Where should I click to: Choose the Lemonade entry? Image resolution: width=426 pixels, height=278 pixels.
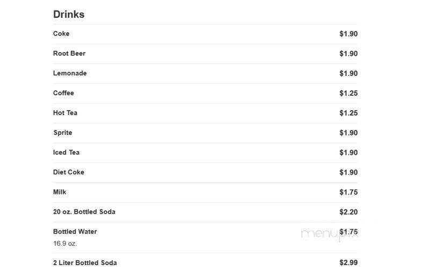coord(70,73)
